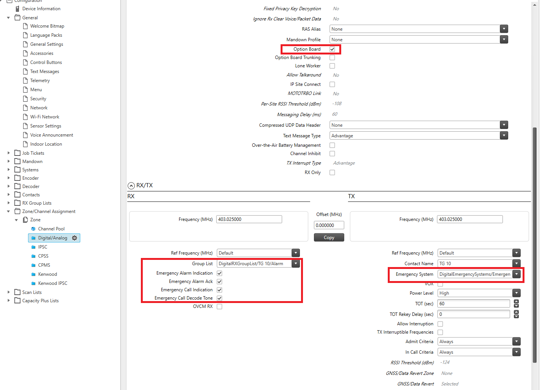Select the Telemetry page
The height and width of the screenshot is (390, 540).
coord(39,80)
